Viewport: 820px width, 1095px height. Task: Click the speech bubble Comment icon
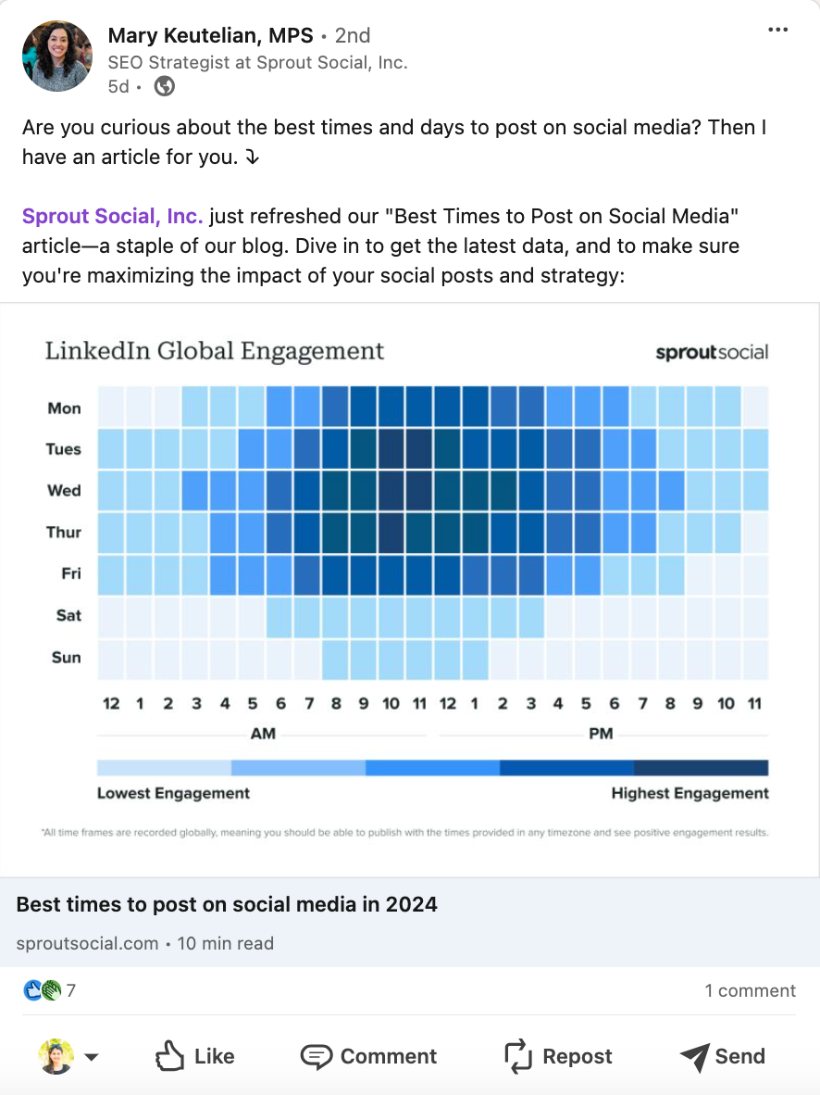point(317,1057)
